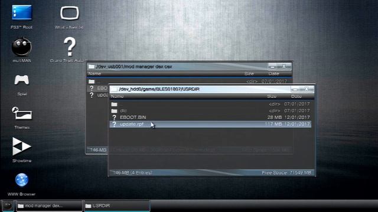Select update file in mod manager window
378x212 pixels.
pyautogui.click(x=97, y=95)
